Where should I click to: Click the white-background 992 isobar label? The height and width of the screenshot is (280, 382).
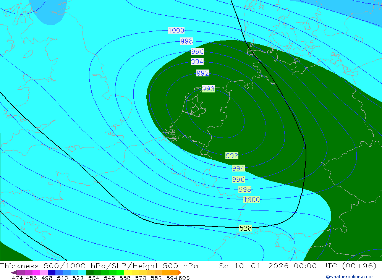pos(203,73)
